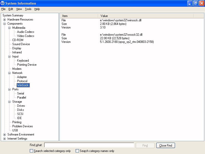Click the Item column header
Image resolution: width=205 pixels, height=154 pixels.
(x=79, y=16)
